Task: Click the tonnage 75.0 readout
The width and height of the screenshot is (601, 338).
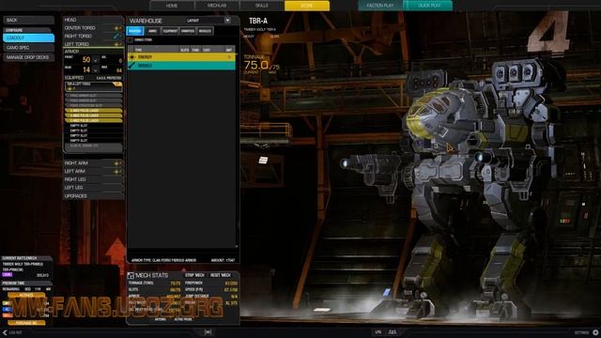Action: [x=256, y=65]
